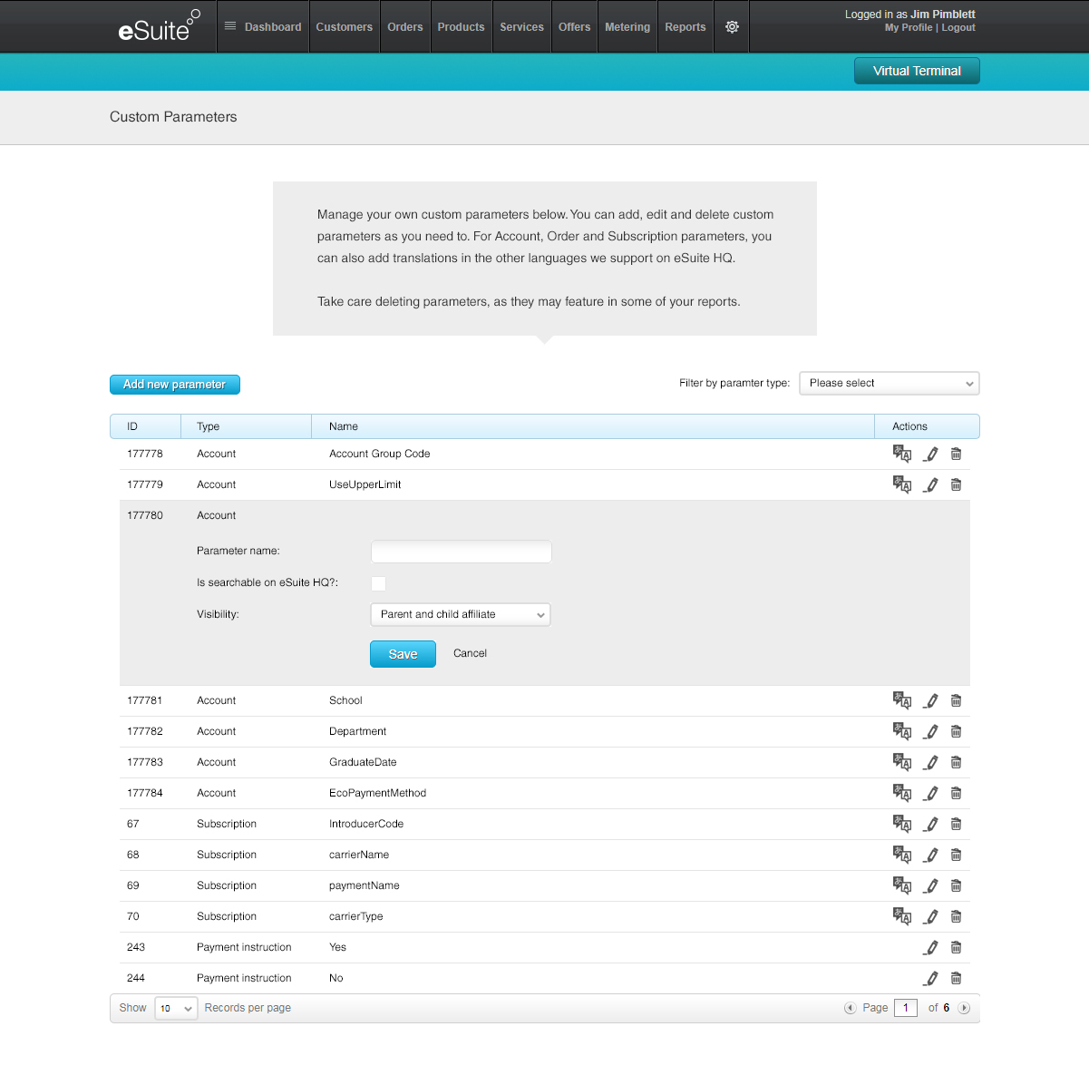Open the Filter by parameter type dropdown
Screen dimensions: 1089x1085
pyautogui.click(x=889, y=383)
